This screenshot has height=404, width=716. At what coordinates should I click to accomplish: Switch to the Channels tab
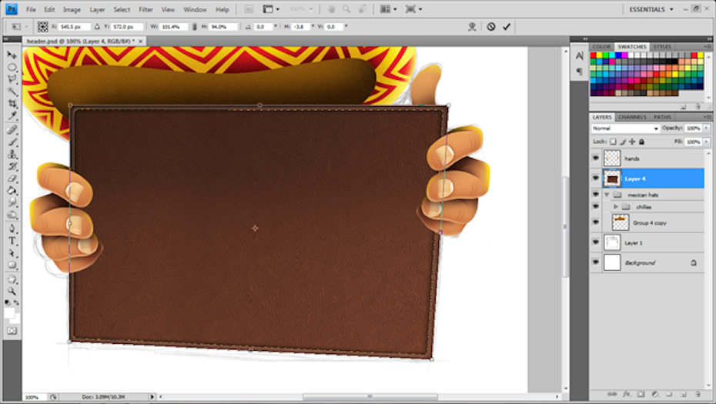pos(632,117)
